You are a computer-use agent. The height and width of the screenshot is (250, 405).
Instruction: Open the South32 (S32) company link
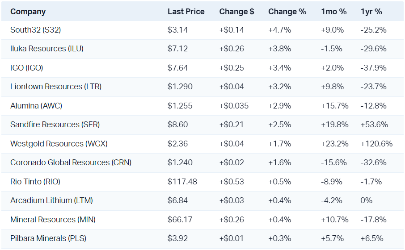(36, 30)
